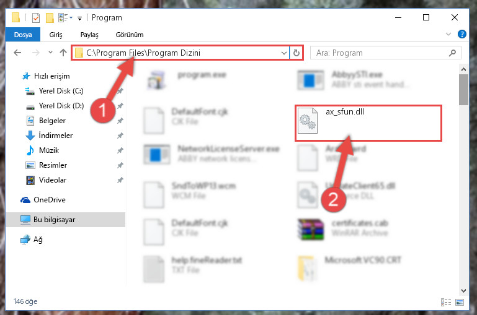The image size is (477, 315).
Task: Toggle pin for İndirmeler folder
Action: tap(120, 136)
